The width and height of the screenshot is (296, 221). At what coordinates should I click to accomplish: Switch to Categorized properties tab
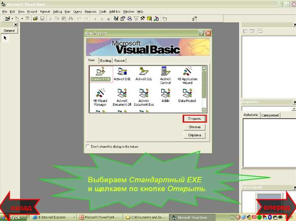coord(270,115)
